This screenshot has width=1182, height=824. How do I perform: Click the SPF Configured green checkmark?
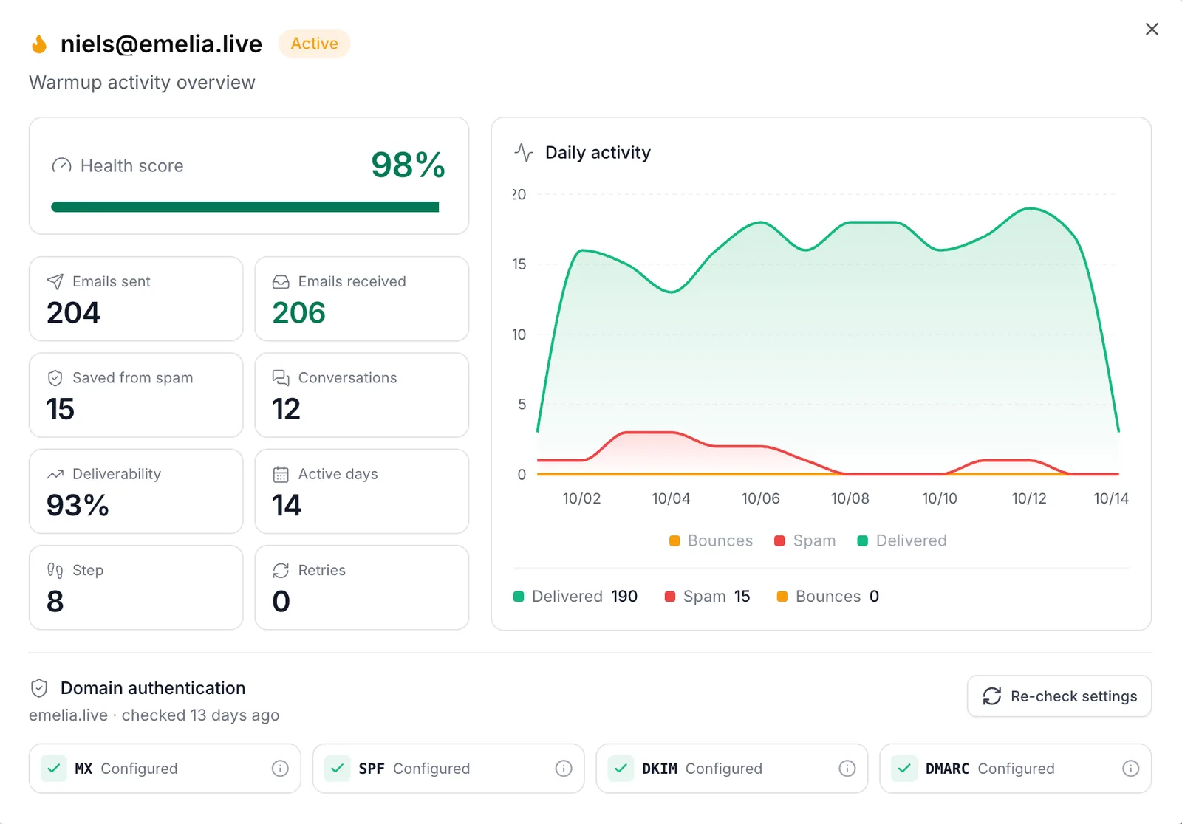(x=338, y=769)
